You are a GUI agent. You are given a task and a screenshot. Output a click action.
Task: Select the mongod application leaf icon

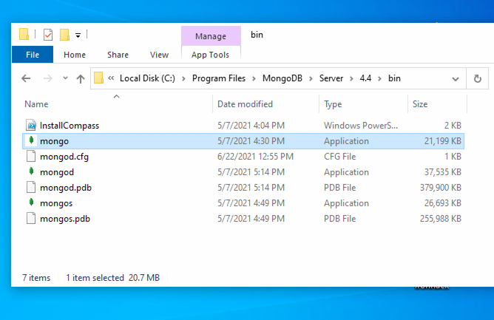(x=30, y=172)
